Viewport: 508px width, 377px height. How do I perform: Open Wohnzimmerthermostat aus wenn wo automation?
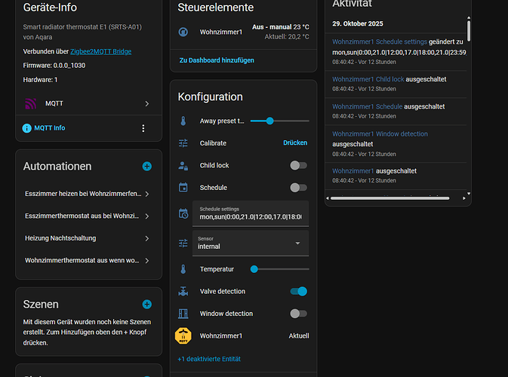[x=87, y=260]
